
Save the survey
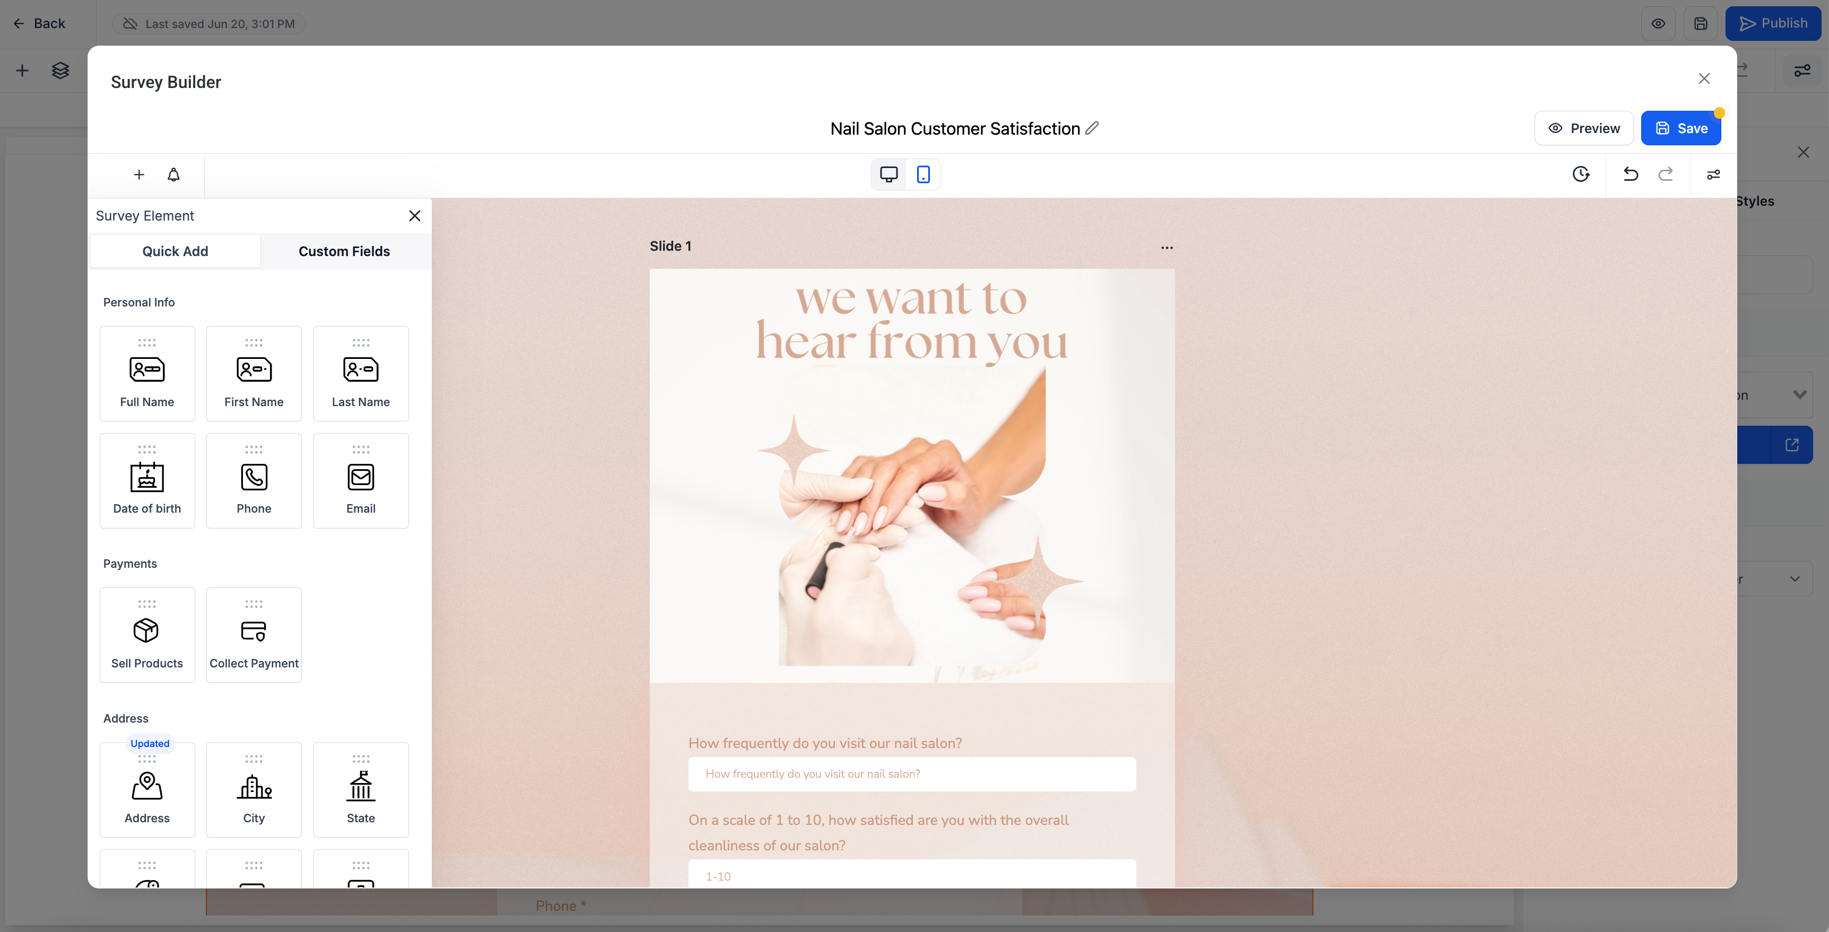tap(1680, 128)
